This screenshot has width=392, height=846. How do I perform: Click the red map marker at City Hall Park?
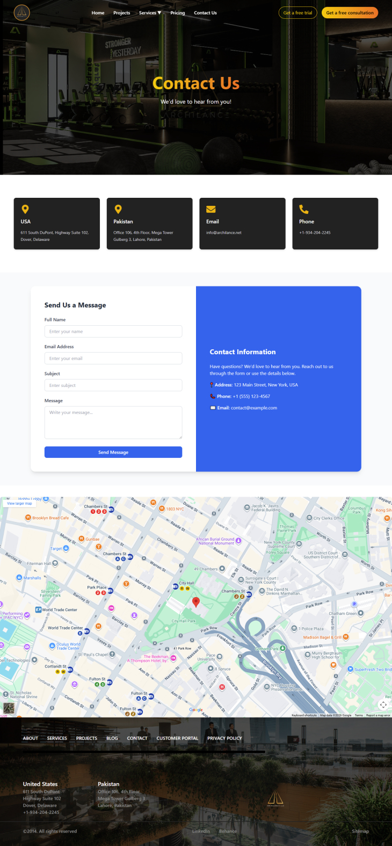pos(196,602)
